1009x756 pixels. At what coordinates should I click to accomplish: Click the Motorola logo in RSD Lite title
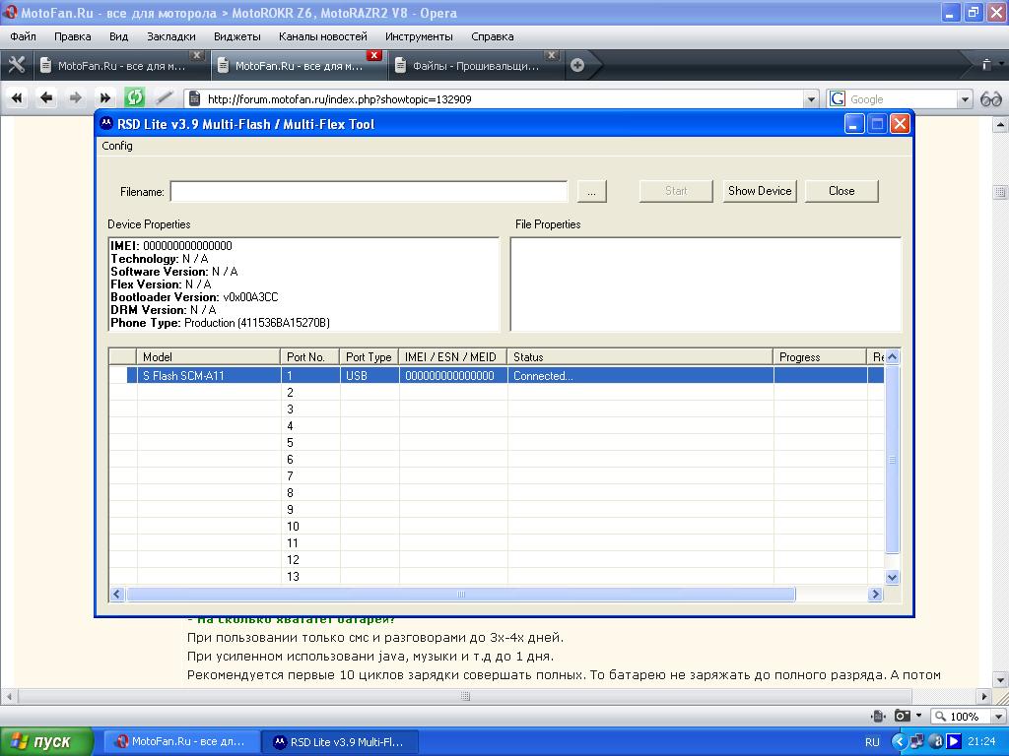click(x=106, y=123)
